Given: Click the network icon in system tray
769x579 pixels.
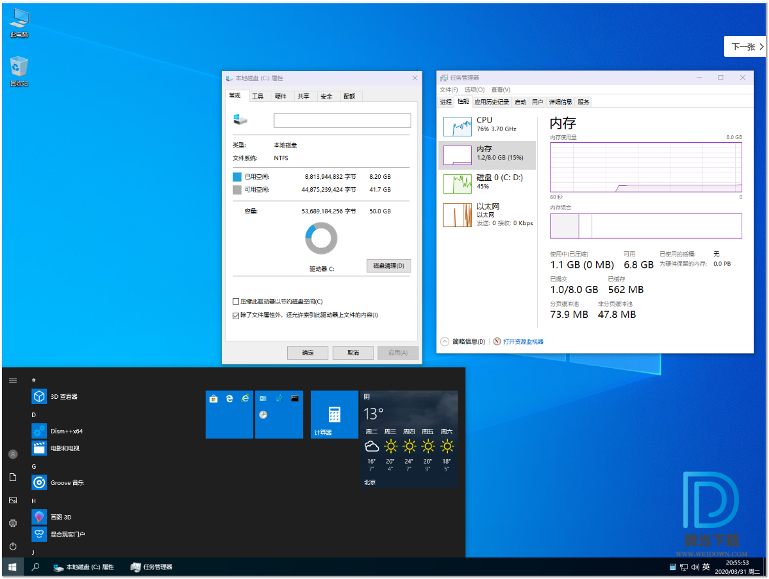Looking at the screenshot, I should click(x=683, y=567).
